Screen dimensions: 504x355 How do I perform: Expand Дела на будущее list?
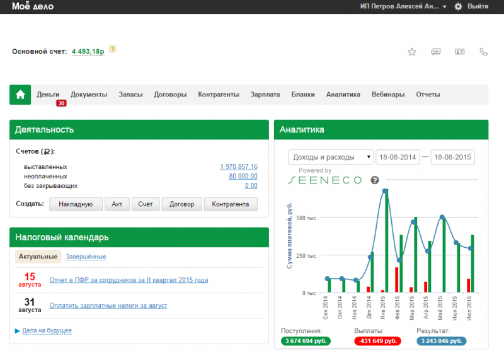pyautogui.click(x=46, y=330)
